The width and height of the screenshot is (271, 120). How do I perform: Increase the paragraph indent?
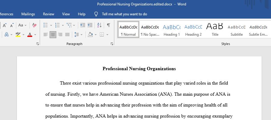[90, 25]
